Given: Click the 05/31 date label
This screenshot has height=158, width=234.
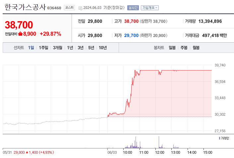Looking at the screenshot, I should coord(7,152).
